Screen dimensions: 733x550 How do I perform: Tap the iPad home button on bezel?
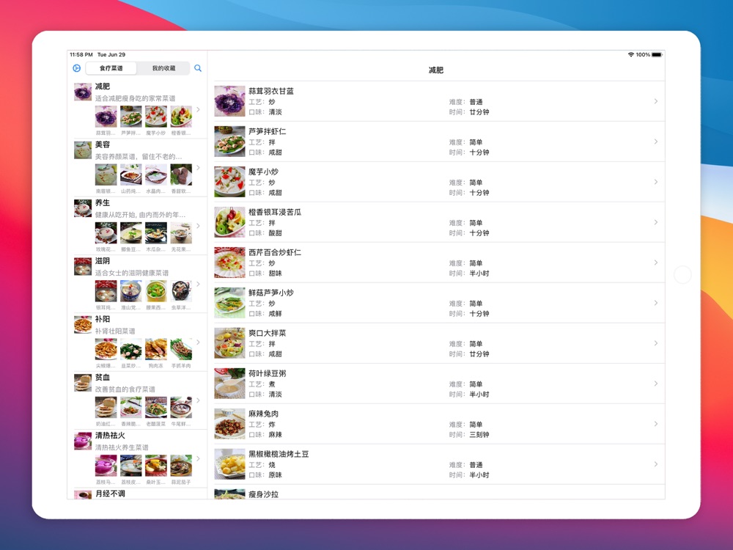(682, 275)
